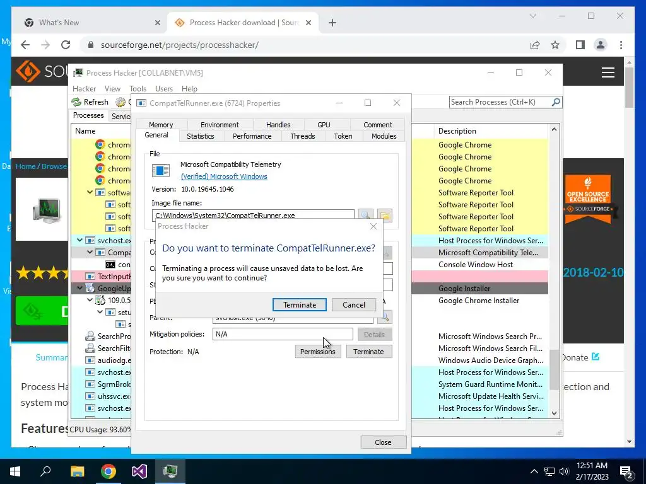Open the Windows Start menu
The height and width of the screenshot is (484, 646).
click(15, 471)
